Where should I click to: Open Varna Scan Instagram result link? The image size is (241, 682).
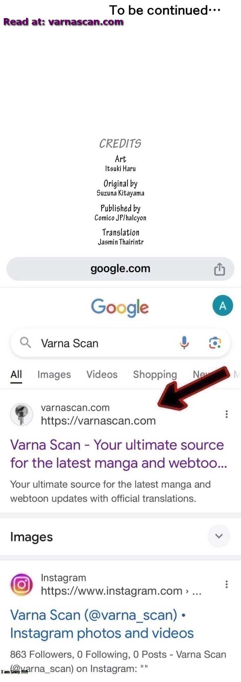pyautogui.click(x=102, y=624)
